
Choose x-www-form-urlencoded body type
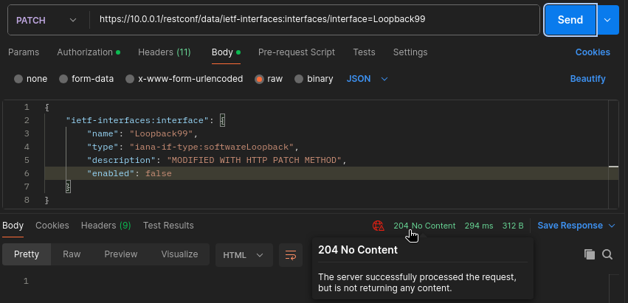tap(184, 79)
